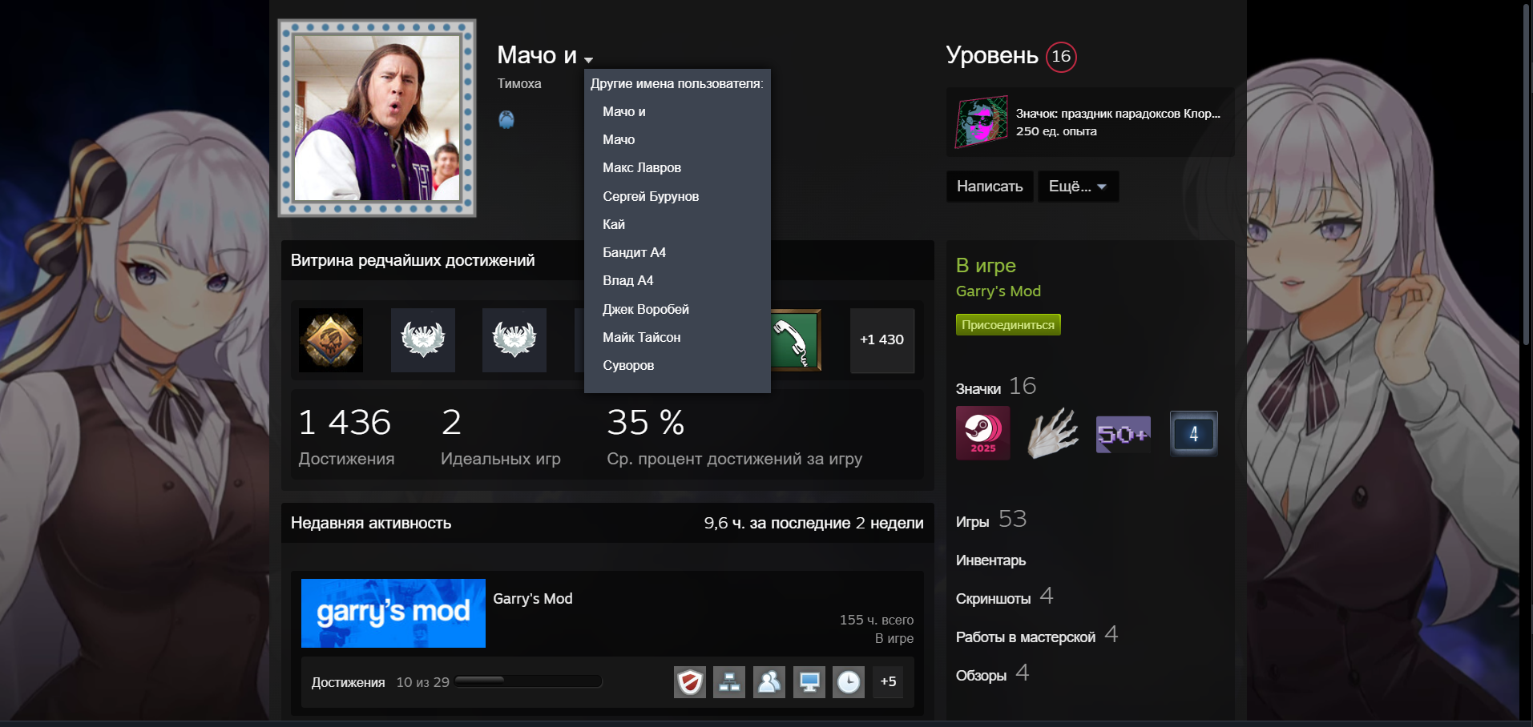Viewport: 1533px width, 727px height.
Task: Click the Garry's Mod title in recent activity
Action: click(533, 599)
